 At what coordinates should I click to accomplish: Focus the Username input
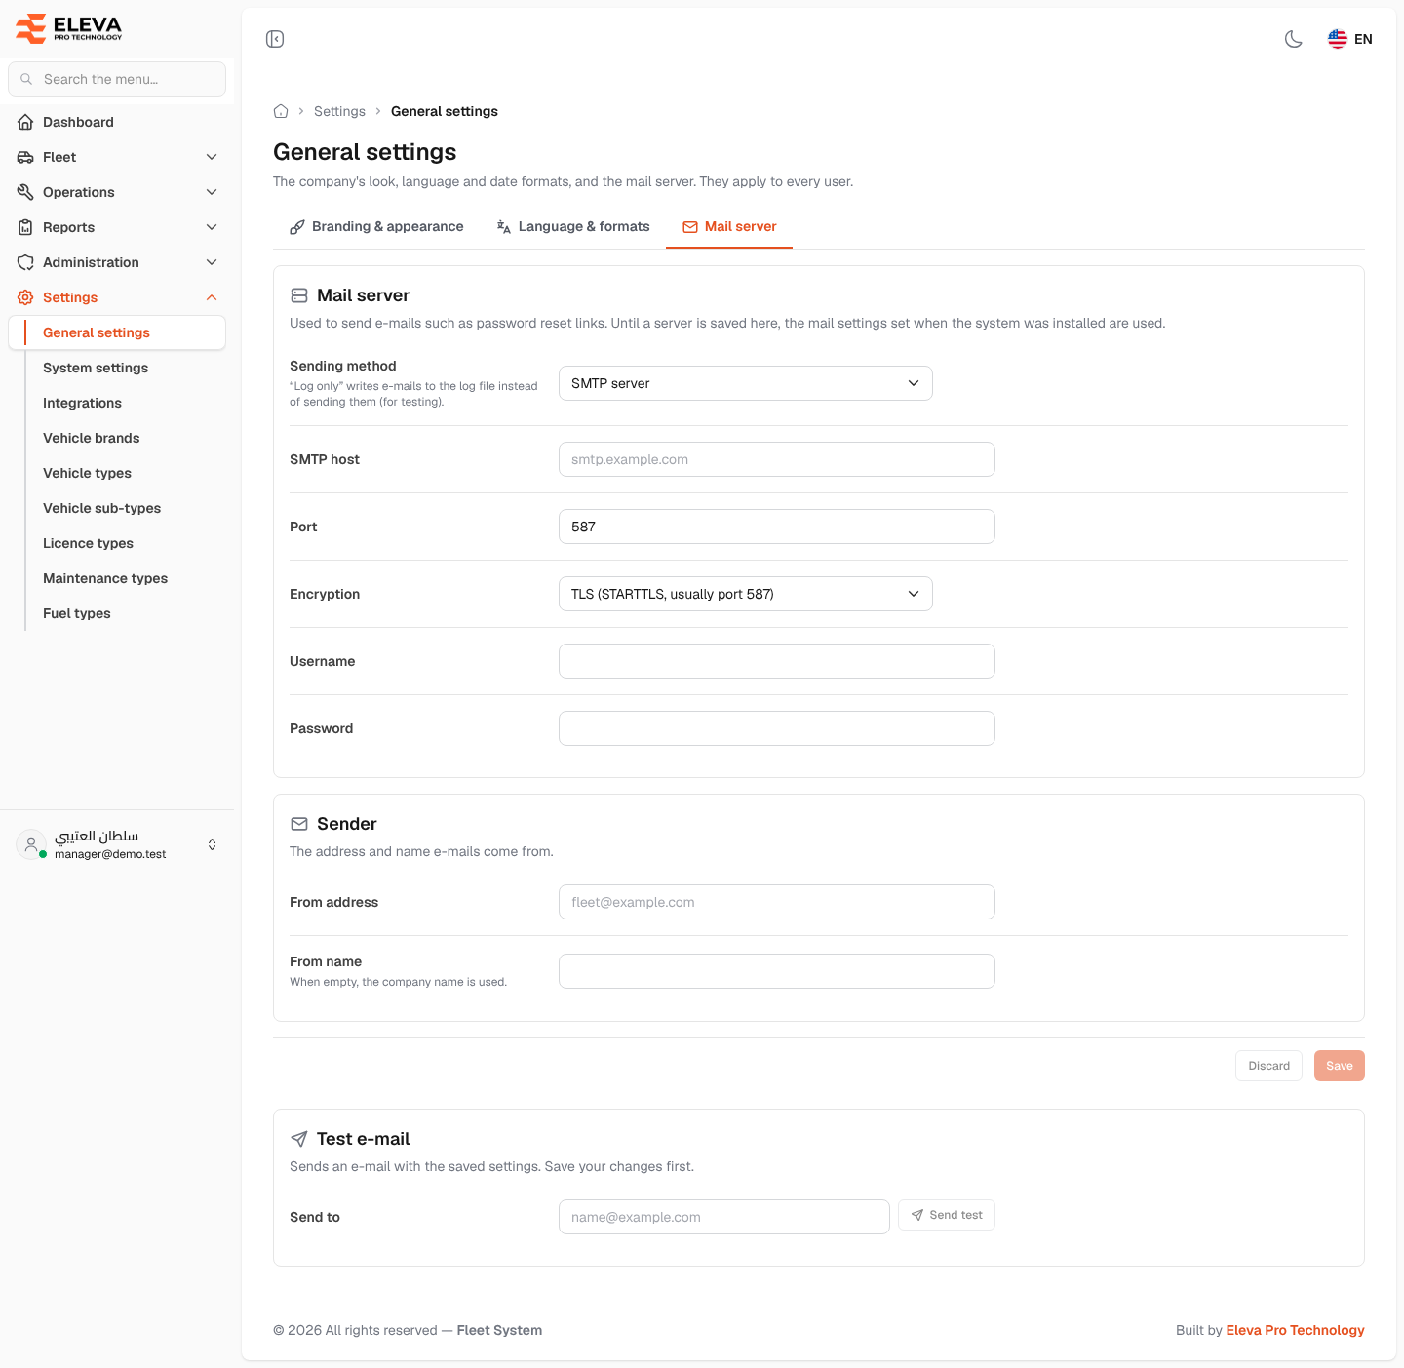(777, 661)
